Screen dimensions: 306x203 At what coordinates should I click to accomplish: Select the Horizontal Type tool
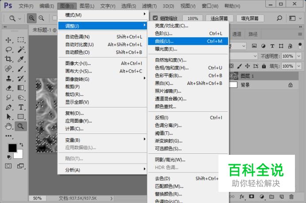pos(21,107)
